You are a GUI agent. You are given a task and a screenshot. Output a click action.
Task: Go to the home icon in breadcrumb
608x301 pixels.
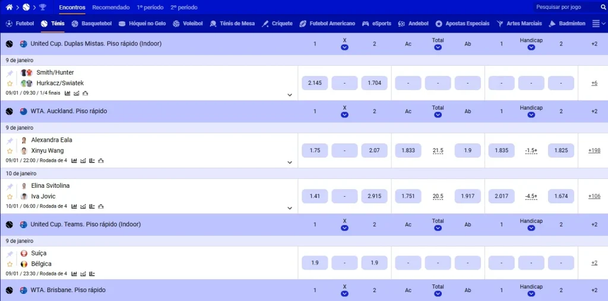pyautogui.click(x=9, y=7)
